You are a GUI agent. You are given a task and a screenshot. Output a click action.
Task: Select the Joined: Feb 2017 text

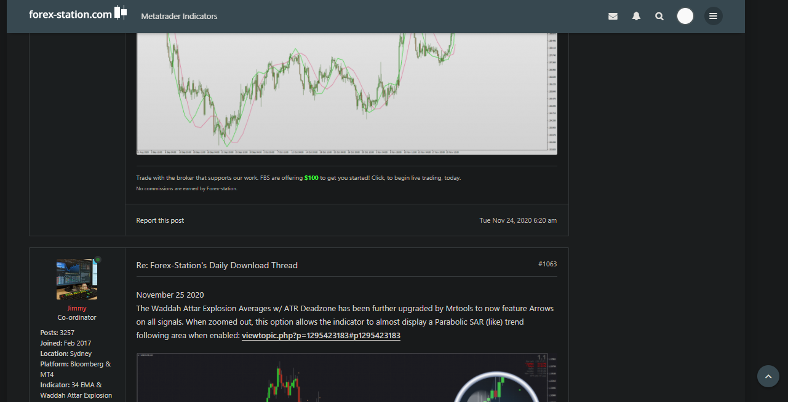pyautogui.click(x=66, y=343)
